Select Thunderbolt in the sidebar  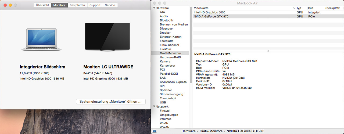coord(168,98)
